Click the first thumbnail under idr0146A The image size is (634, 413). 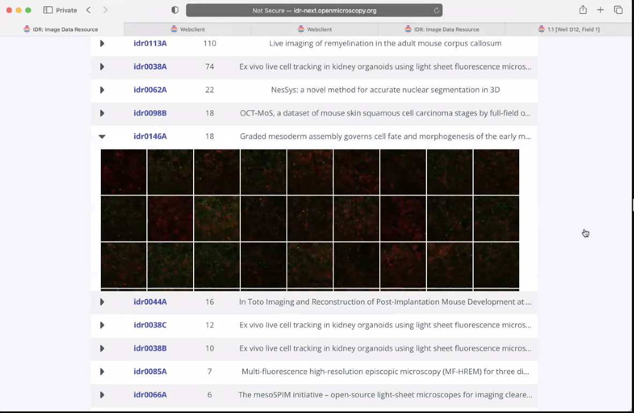(x=123, y=172)
